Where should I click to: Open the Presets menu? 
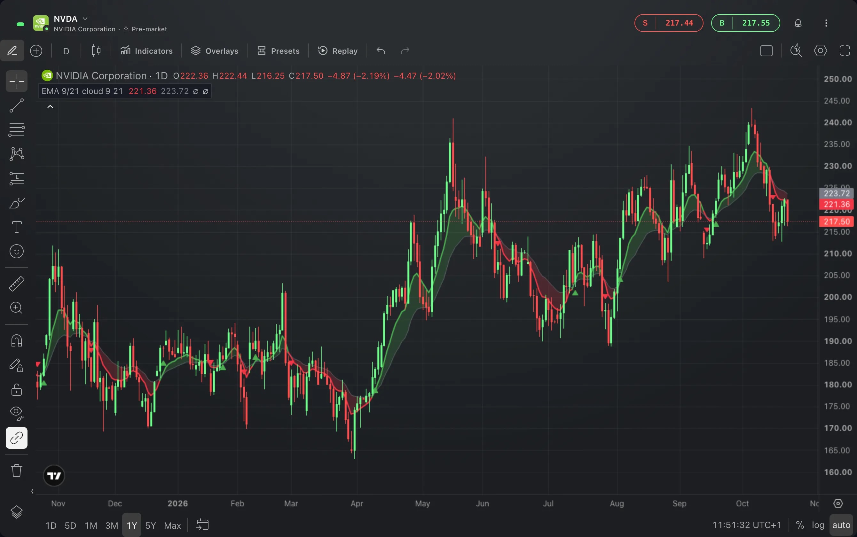click(278, 51)
